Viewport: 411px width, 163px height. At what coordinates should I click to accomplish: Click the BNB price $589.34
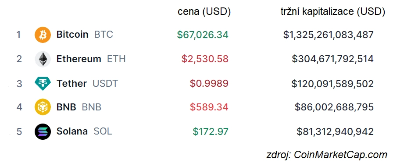click(209, 107)
